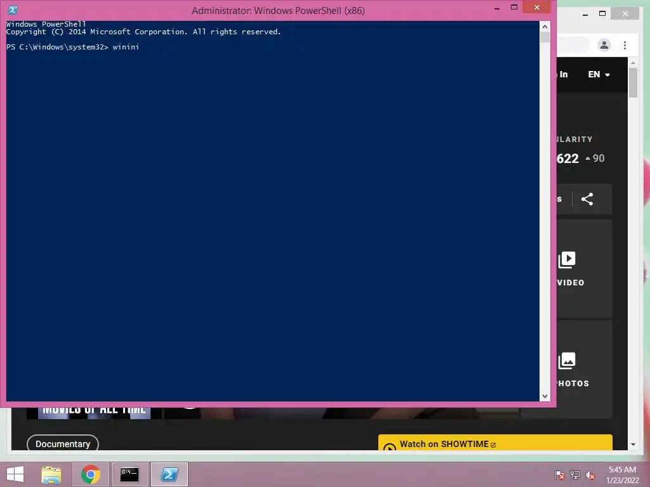Close the PowerShell window
The height and width of the screenshot is (487, 650).
click(x=537, y=7)
